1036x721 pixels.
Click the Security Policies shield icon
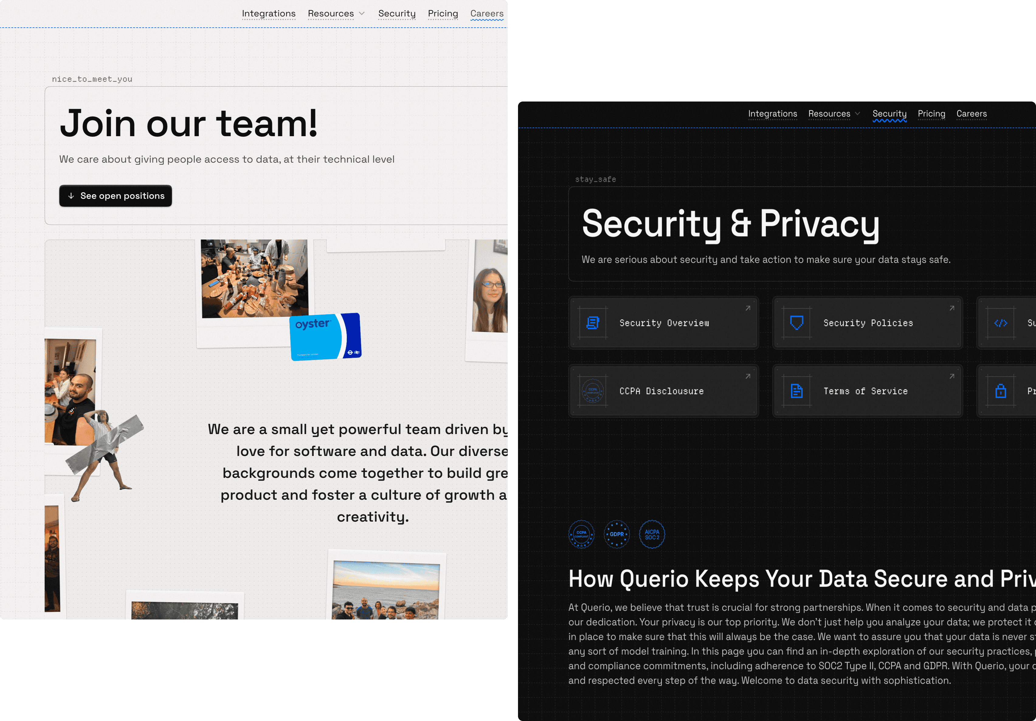[796, 323]
